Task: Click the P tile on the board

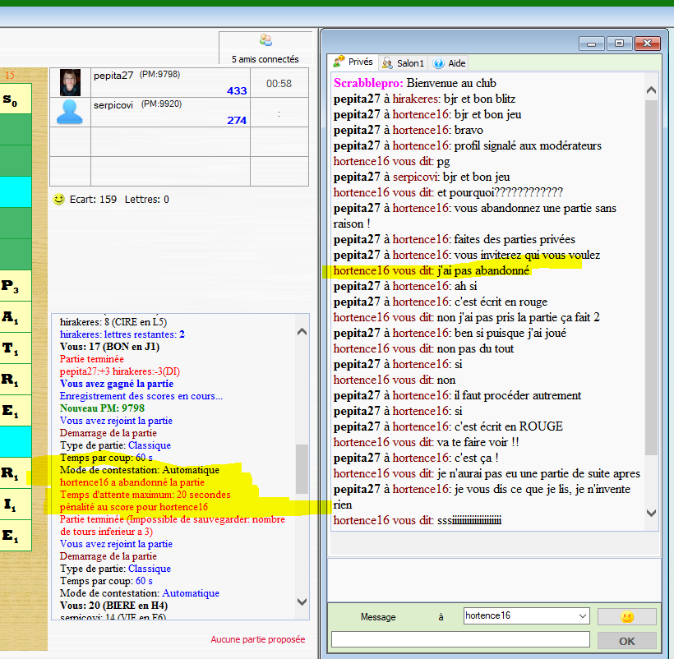Action: (x=11, y=286)
